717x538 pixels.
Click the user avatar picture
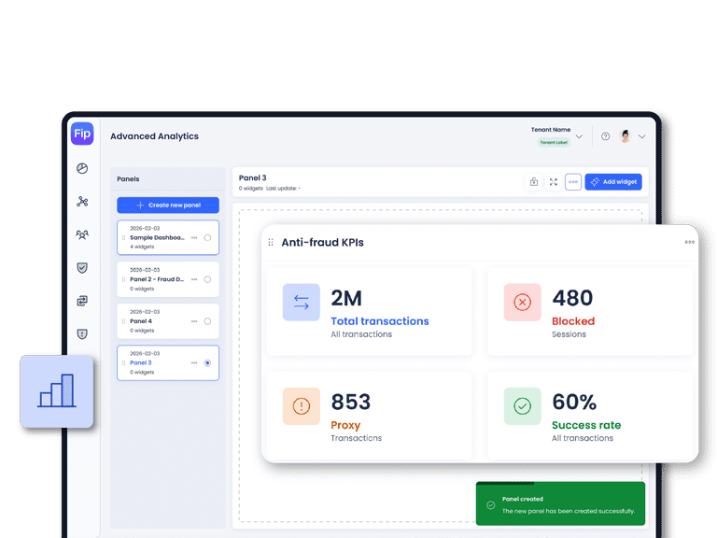click(x=626, y=136)
